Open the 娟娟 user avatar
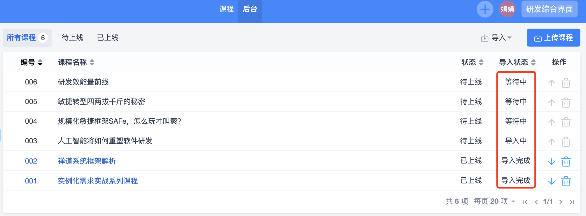586x216 pixels. tap(507, 9)
